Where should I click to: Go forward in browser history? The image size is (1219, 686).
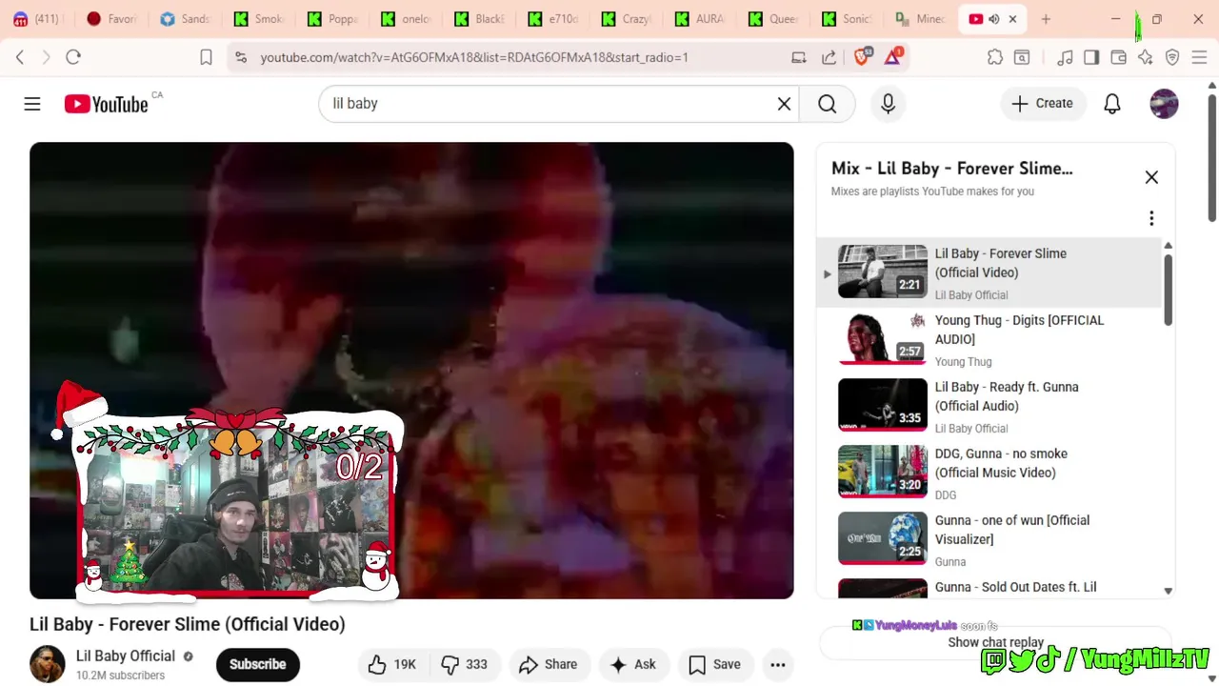click(x=46, y=57)
